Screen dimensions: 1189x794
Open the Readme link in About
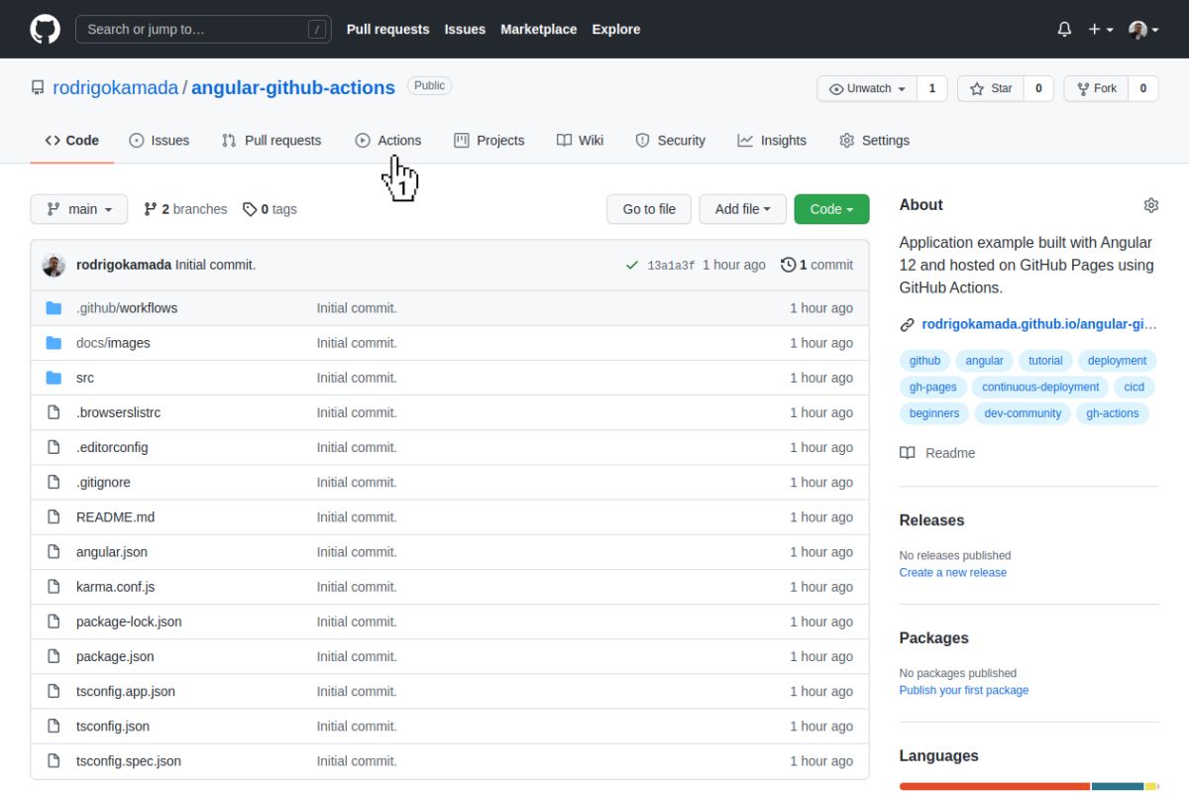pos(938,453)
